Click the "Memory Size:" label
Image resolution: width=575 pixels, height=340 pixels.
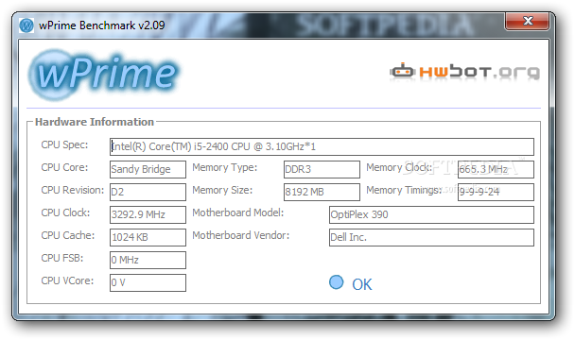[x=222, y=190]
